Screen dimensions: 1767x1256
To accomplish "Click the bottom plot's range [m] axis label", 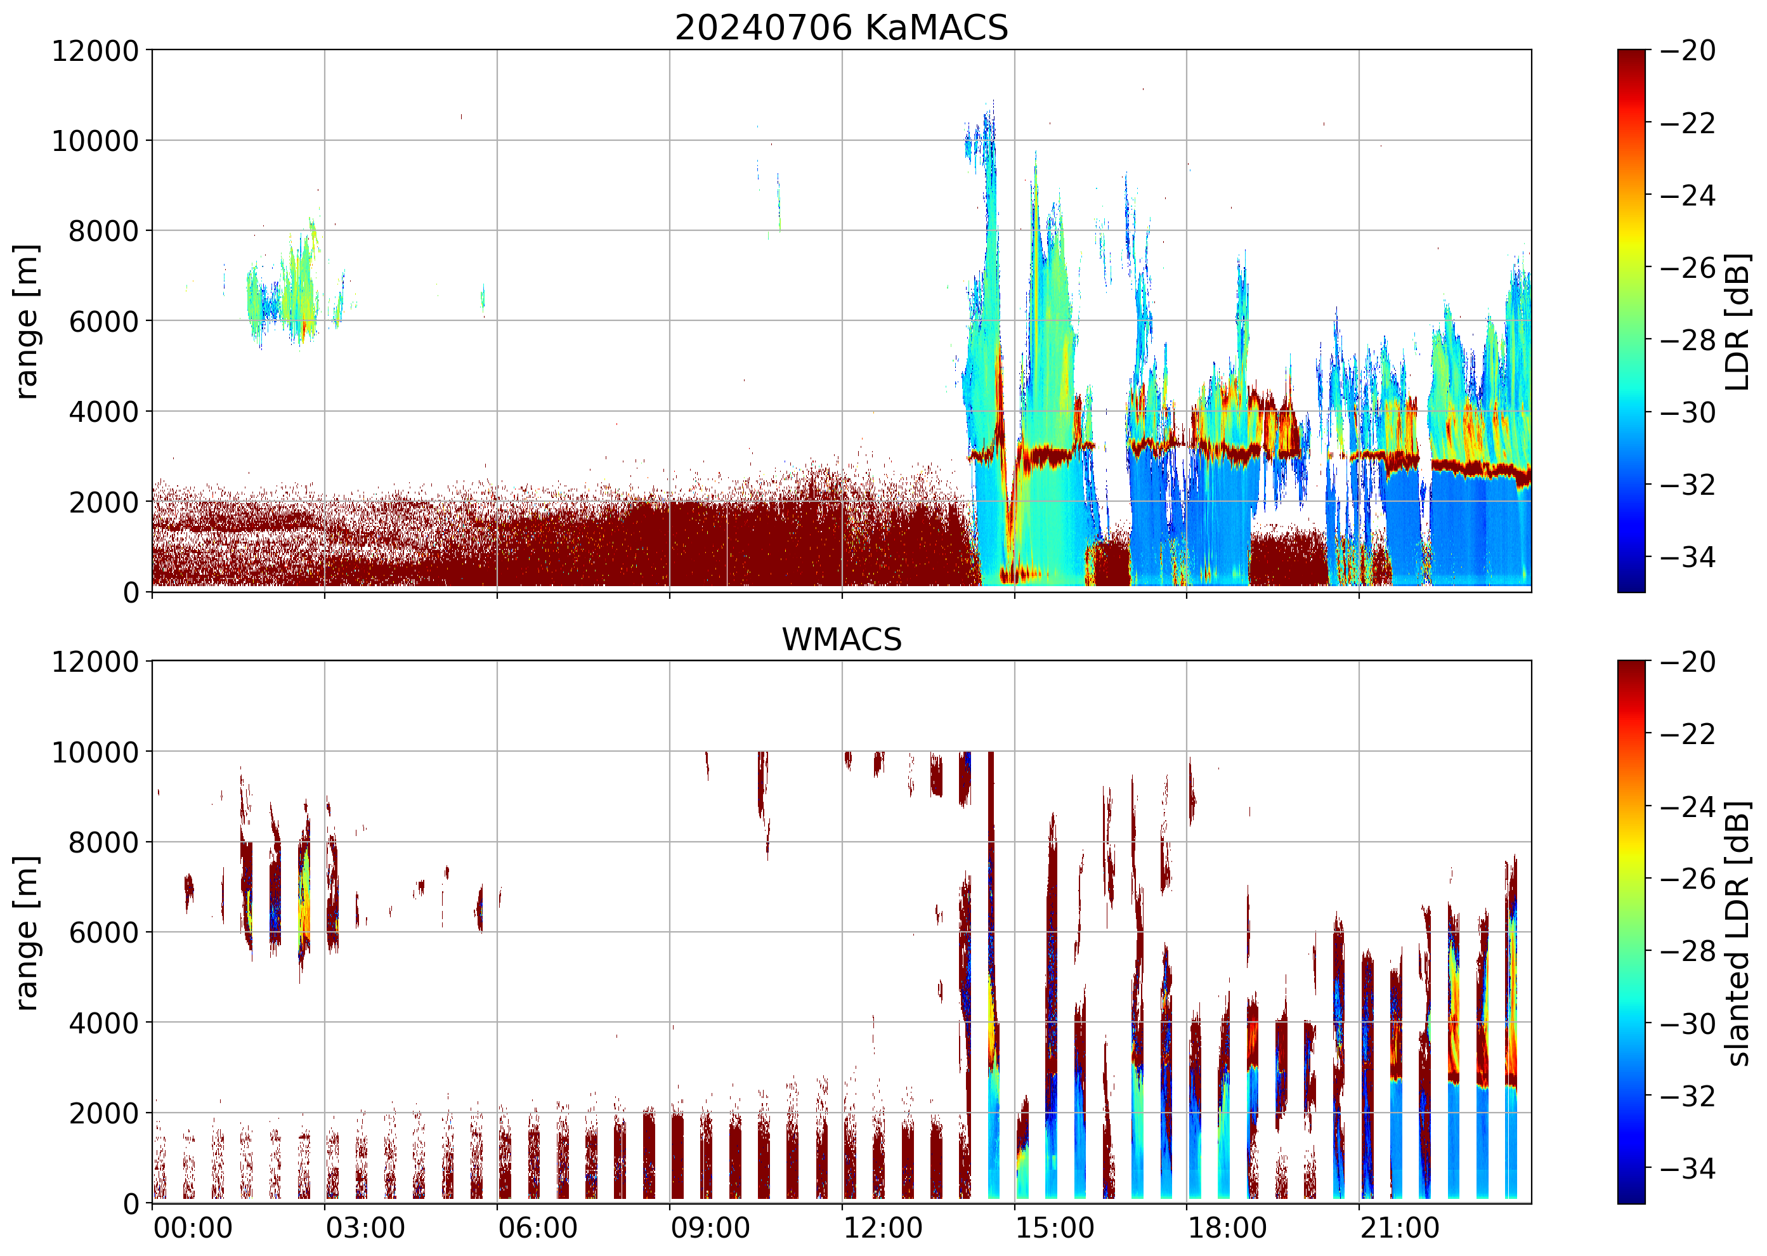I will point(26,932).
